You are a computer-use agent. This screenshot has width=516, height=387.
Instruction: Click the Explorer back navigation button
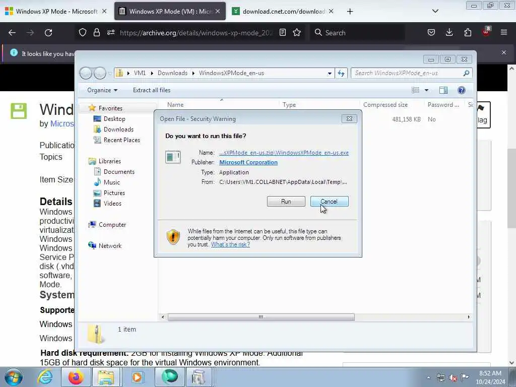pyautogui.click(x=86, y=73)
